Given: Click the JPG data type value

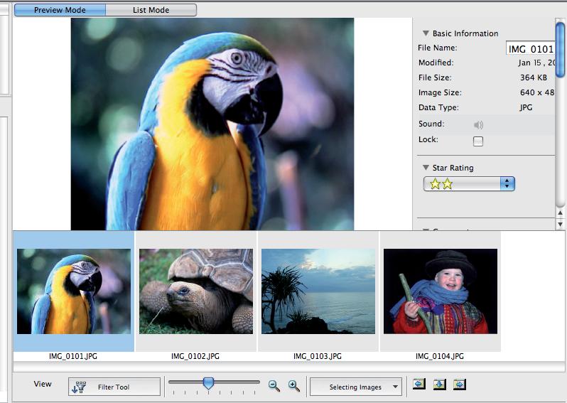Looking at the screenshot, I should [526, 107].
